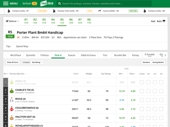Tick 3rd checkbox for Revue
Viewport: 170px width, 127px height.
pyautogui.click(x=155, y=100)
